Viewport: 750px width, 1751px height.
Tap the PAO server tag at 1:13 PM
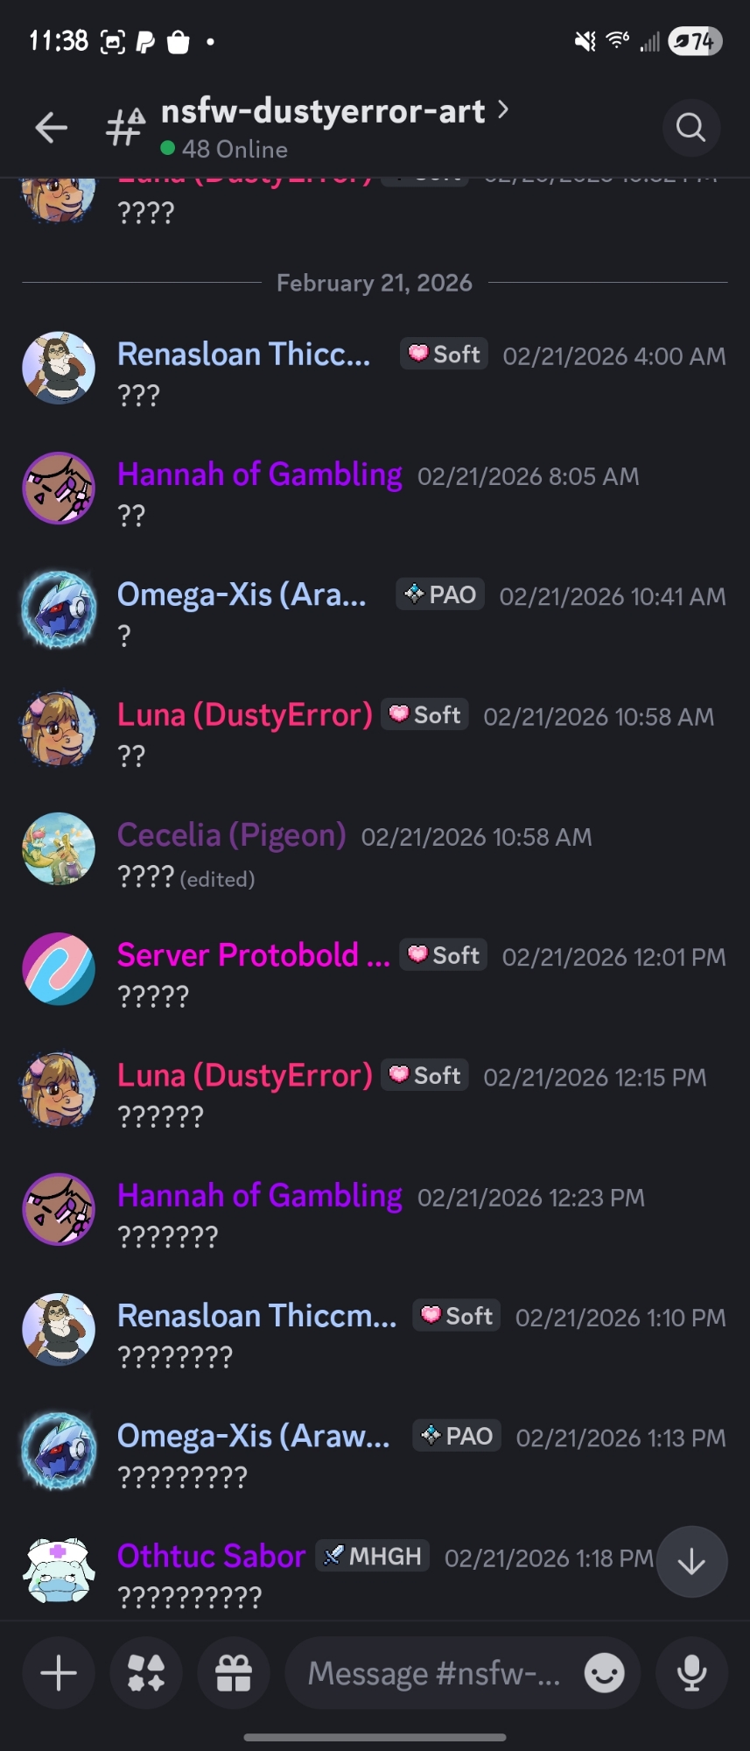[457, 1436]
